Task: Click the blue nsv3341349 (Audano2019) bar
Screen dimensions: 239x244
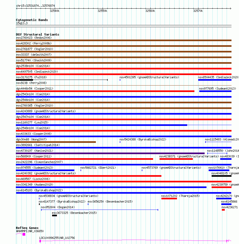Action: (x=111, y=187)
